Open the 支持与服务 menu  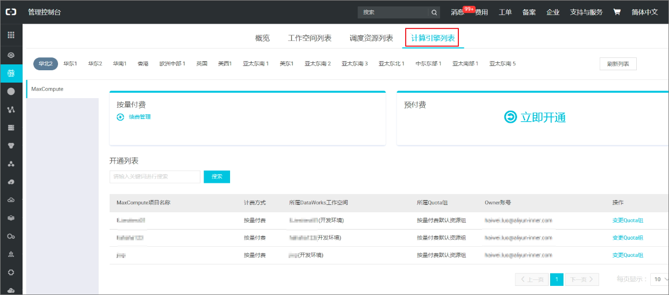tap(586, 12)
